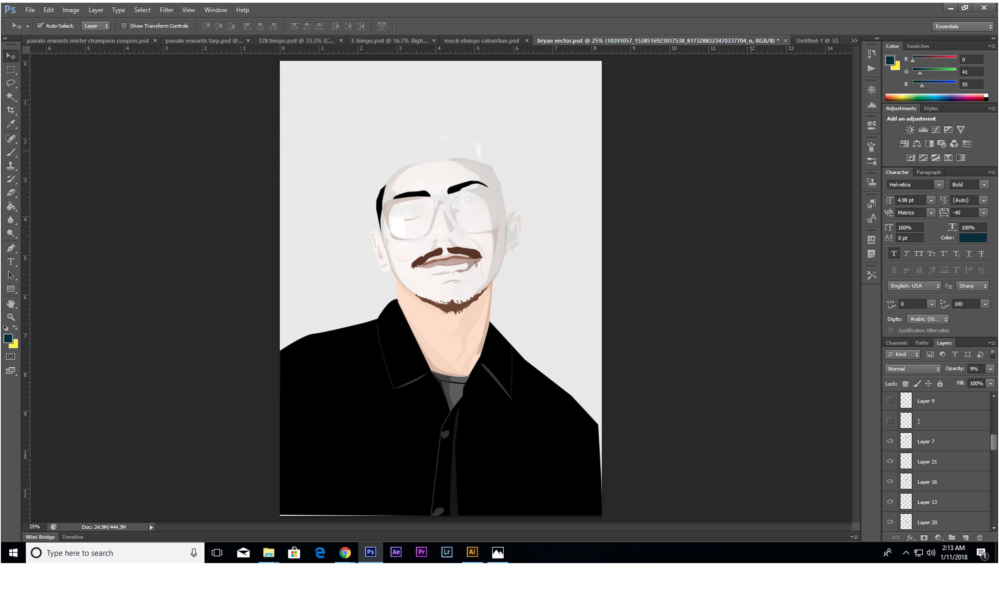Switch to the Swatches tab

pyautogui.click(x=918, y=46)
